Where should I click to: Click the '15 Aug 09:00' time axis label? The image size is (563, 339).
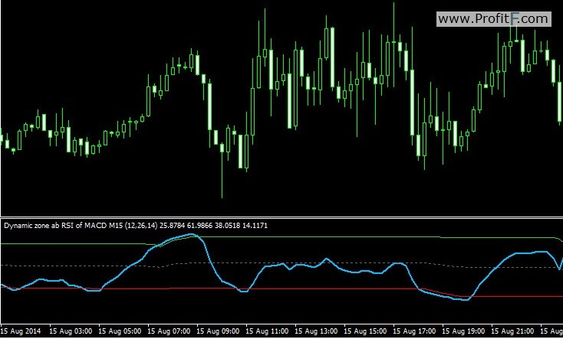[218, 331]
